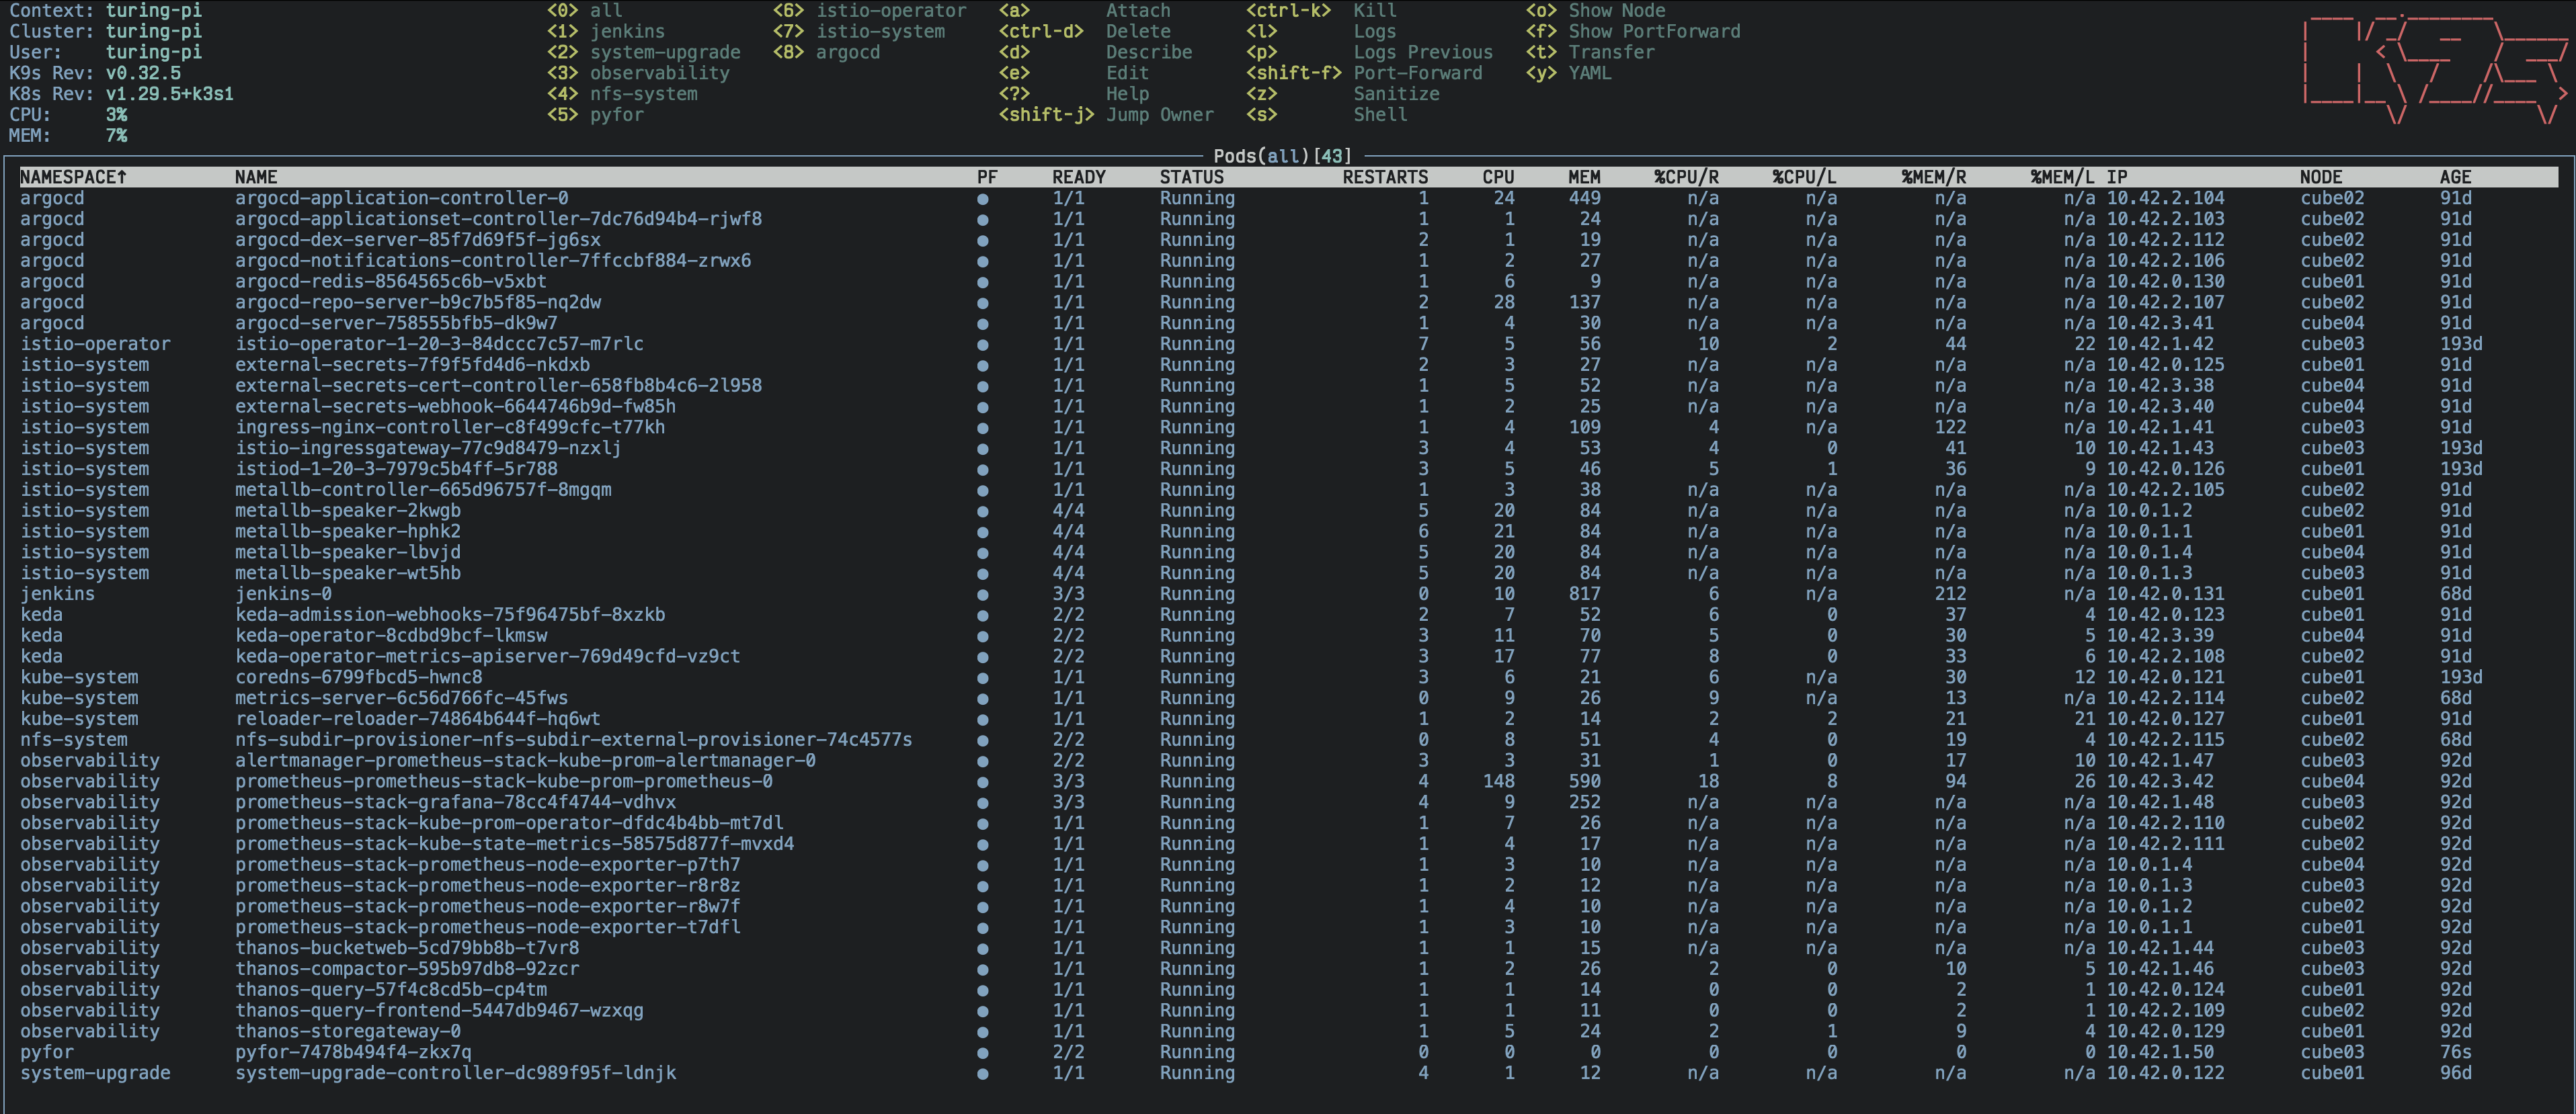Select the metallb-controller-665d96757f-8mgqm row
This screenshot has width=2576, height=1114.
[x=1288, y=490]
